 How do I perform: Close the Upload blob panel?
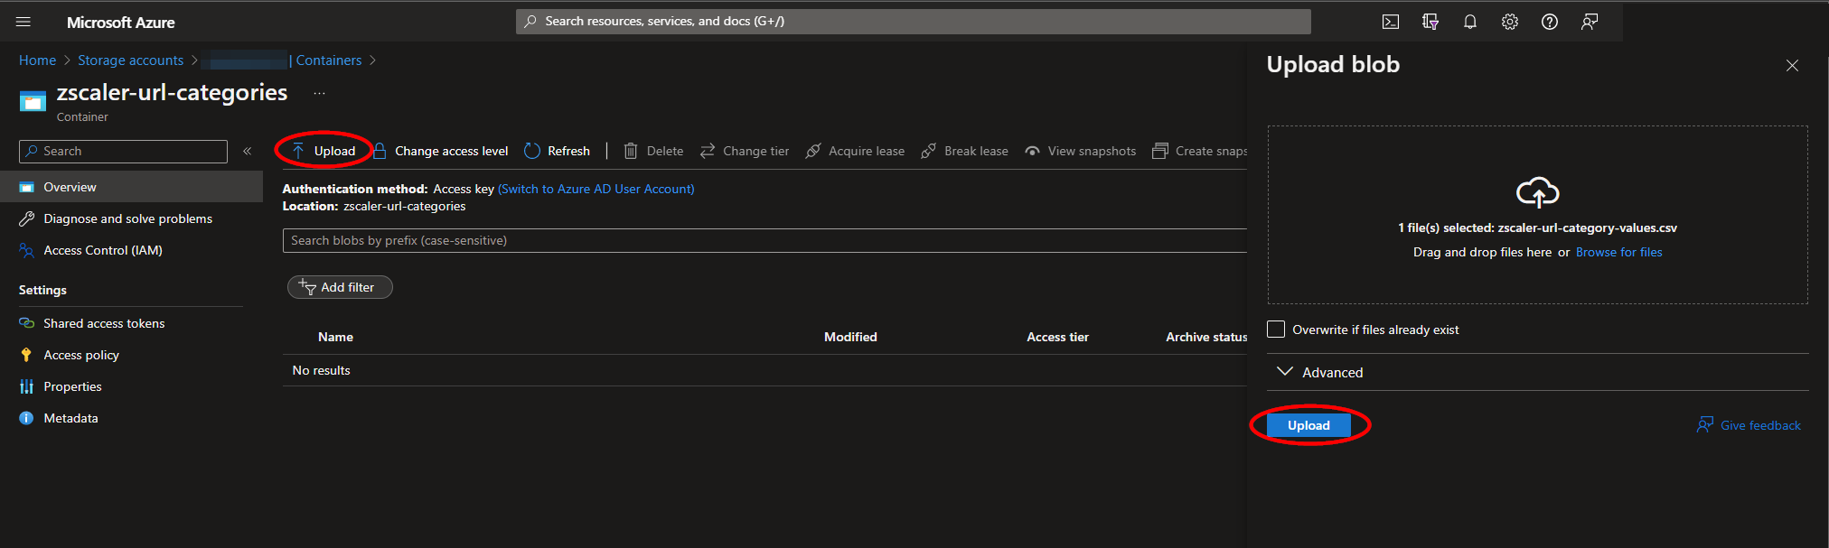point(1792,66)
